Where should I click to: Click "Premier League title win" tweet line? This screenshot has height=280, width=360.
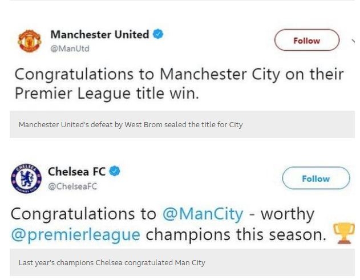click(107, 94)
